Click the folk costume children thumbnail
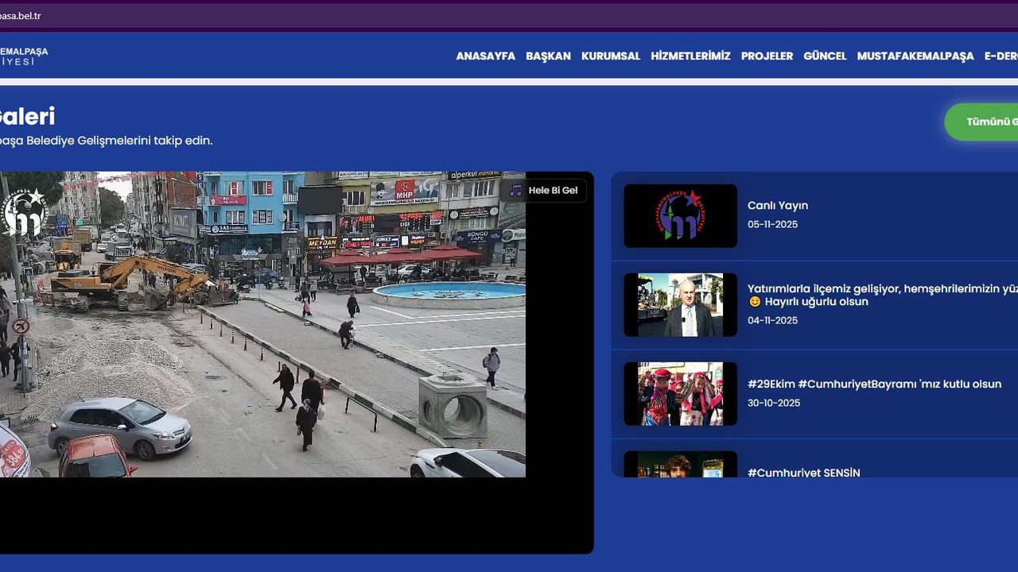1018x572 pixels. 680,394
